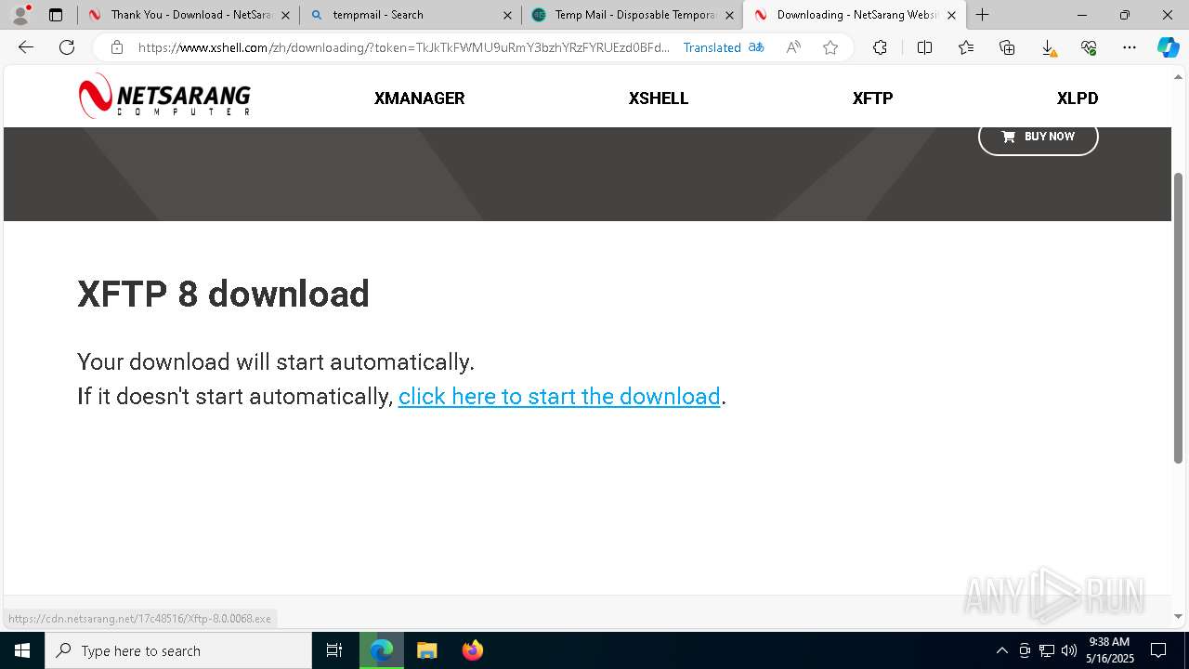The image size is (1189, 669).
Task: Go back with the browser arrow
Action: [x=26, y=47]
